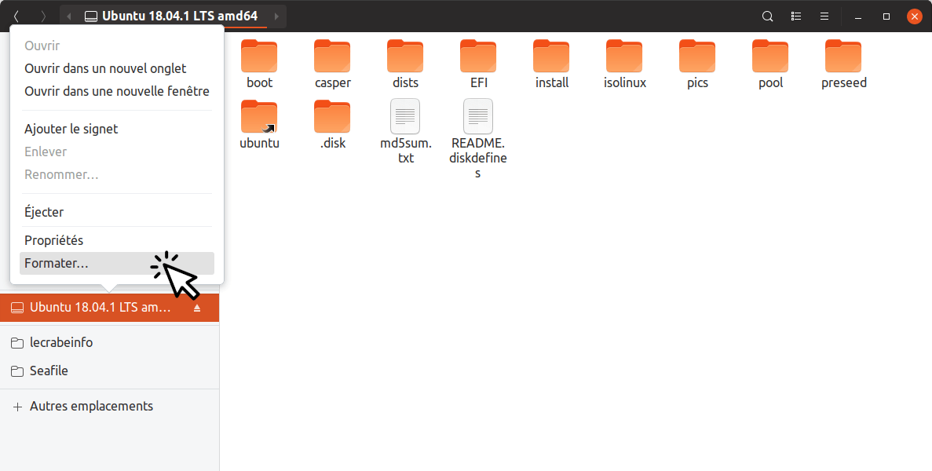Click Ubuntu 18.04.1 LTS amd64 path button

[x=172, y=16]
